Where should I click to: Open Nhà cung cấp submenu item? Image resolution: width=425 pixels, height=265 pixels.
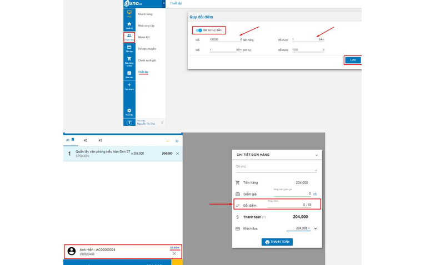coord(146,26)
